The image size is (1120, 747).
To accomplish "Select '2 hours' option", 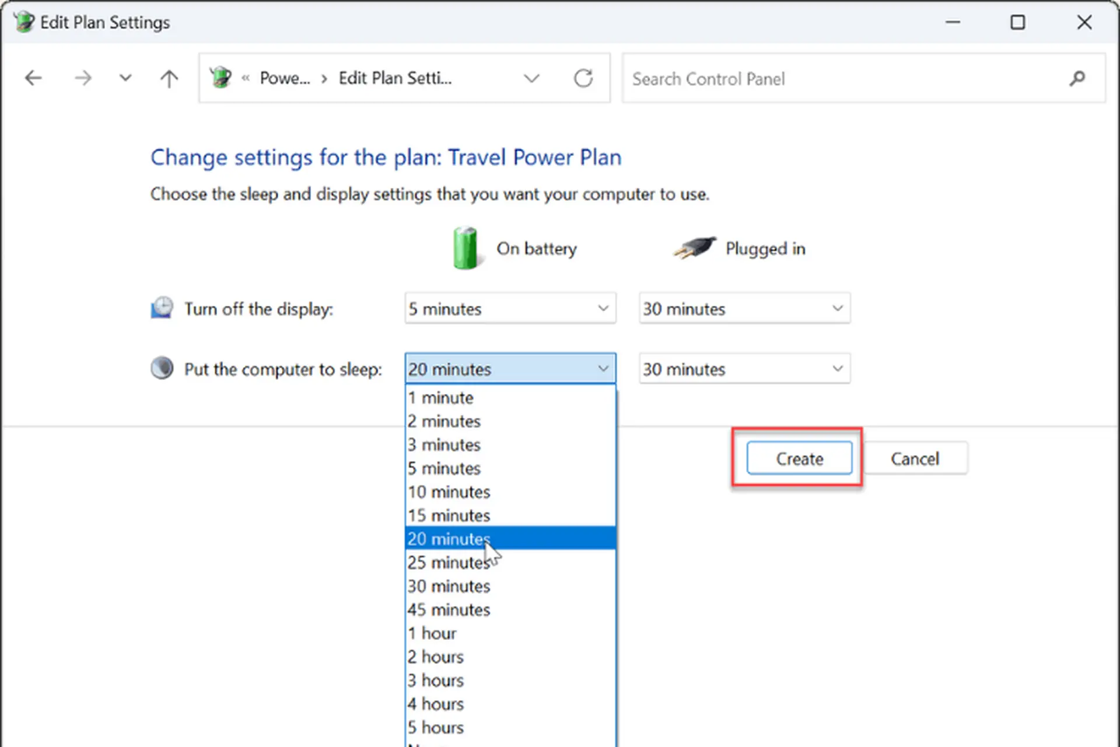I will coord(510,657).
